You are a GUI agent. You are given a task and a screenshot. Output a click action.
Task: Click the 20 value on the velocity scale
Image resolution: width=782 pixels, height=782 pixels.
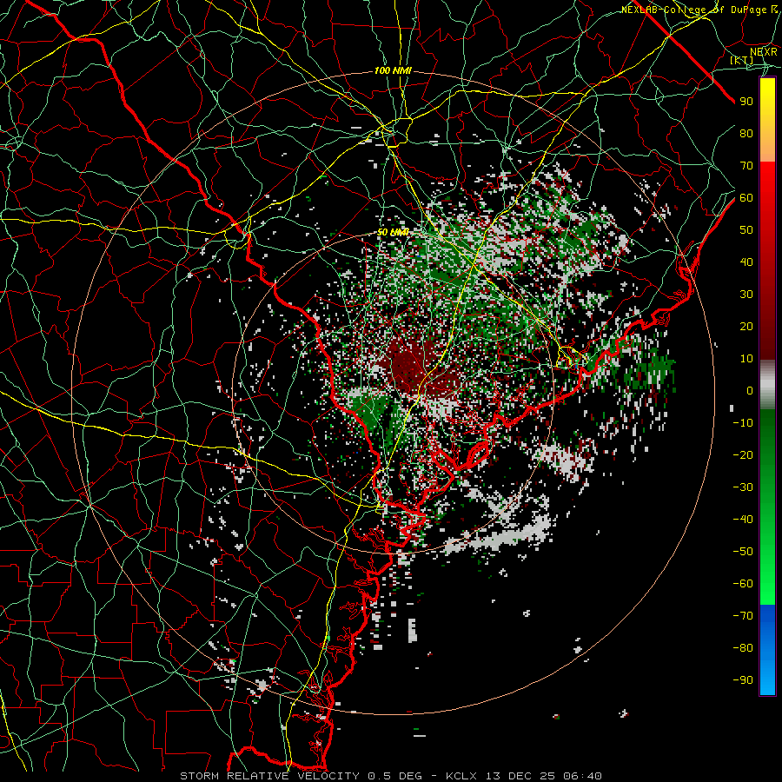click(x=746, y=326)
